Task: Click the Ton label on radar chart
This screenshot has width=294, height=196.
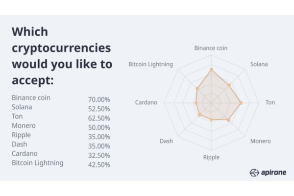Action: pos(270,102)
